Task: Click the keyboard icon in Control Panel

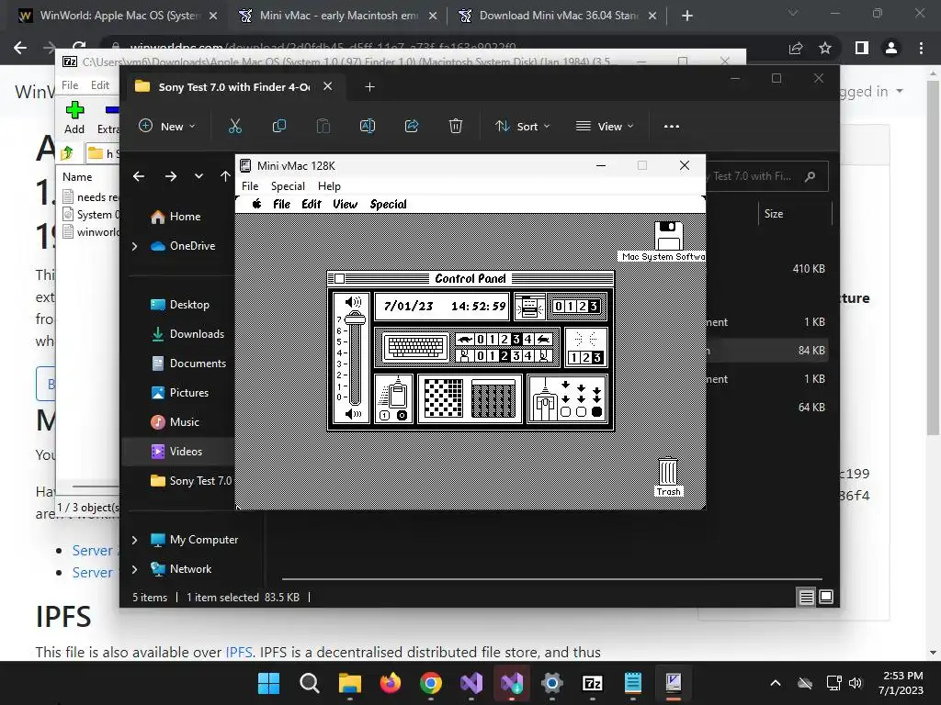Action: 416,346
